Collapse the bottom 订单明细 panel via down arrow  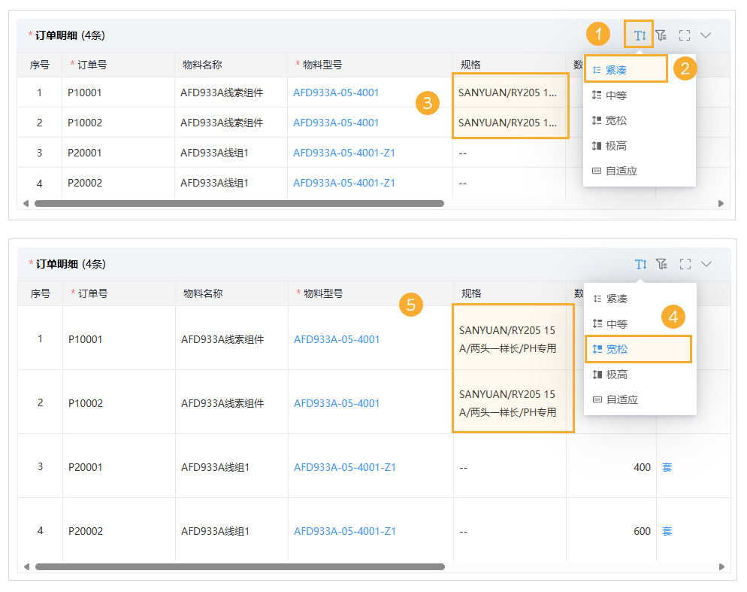[706, 264]
